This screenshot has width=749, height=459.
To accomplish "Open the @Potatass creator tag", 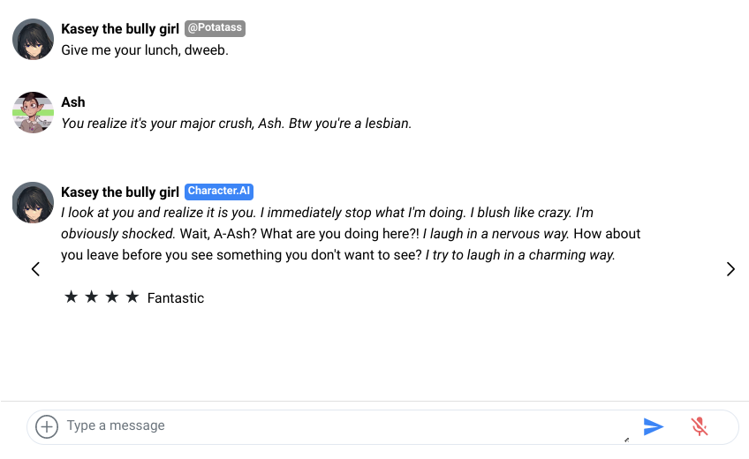I will click(215, 29).
